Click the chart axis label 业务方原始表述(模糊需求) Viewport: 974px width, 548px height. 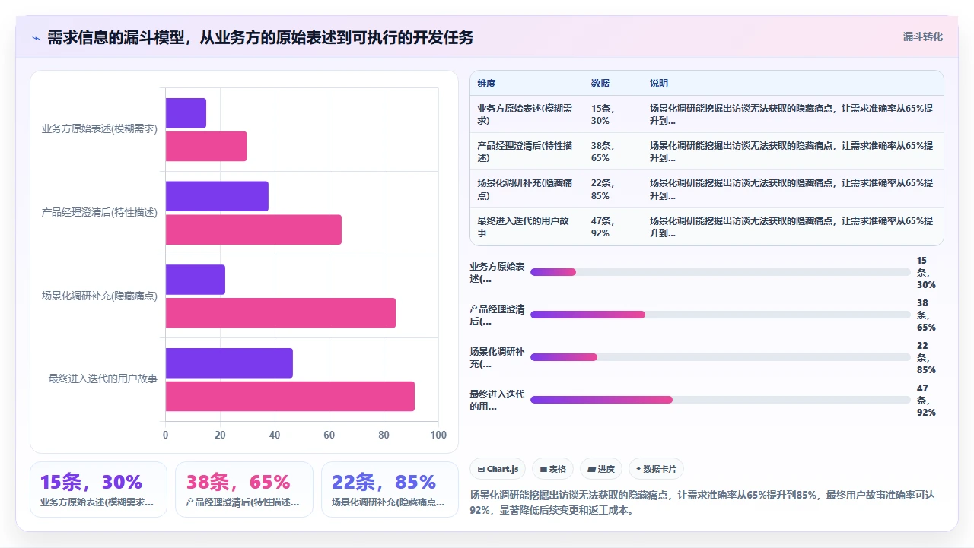(x=100, y=129)
